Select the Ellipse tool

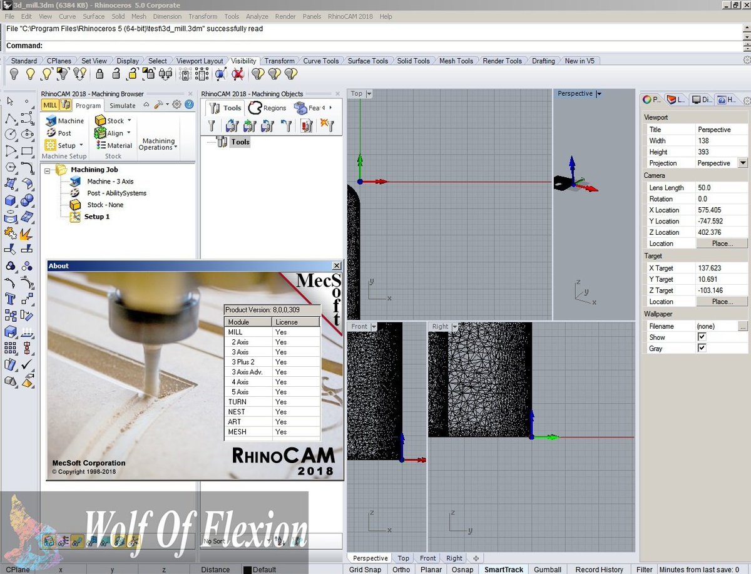click(x=27, y=134)
